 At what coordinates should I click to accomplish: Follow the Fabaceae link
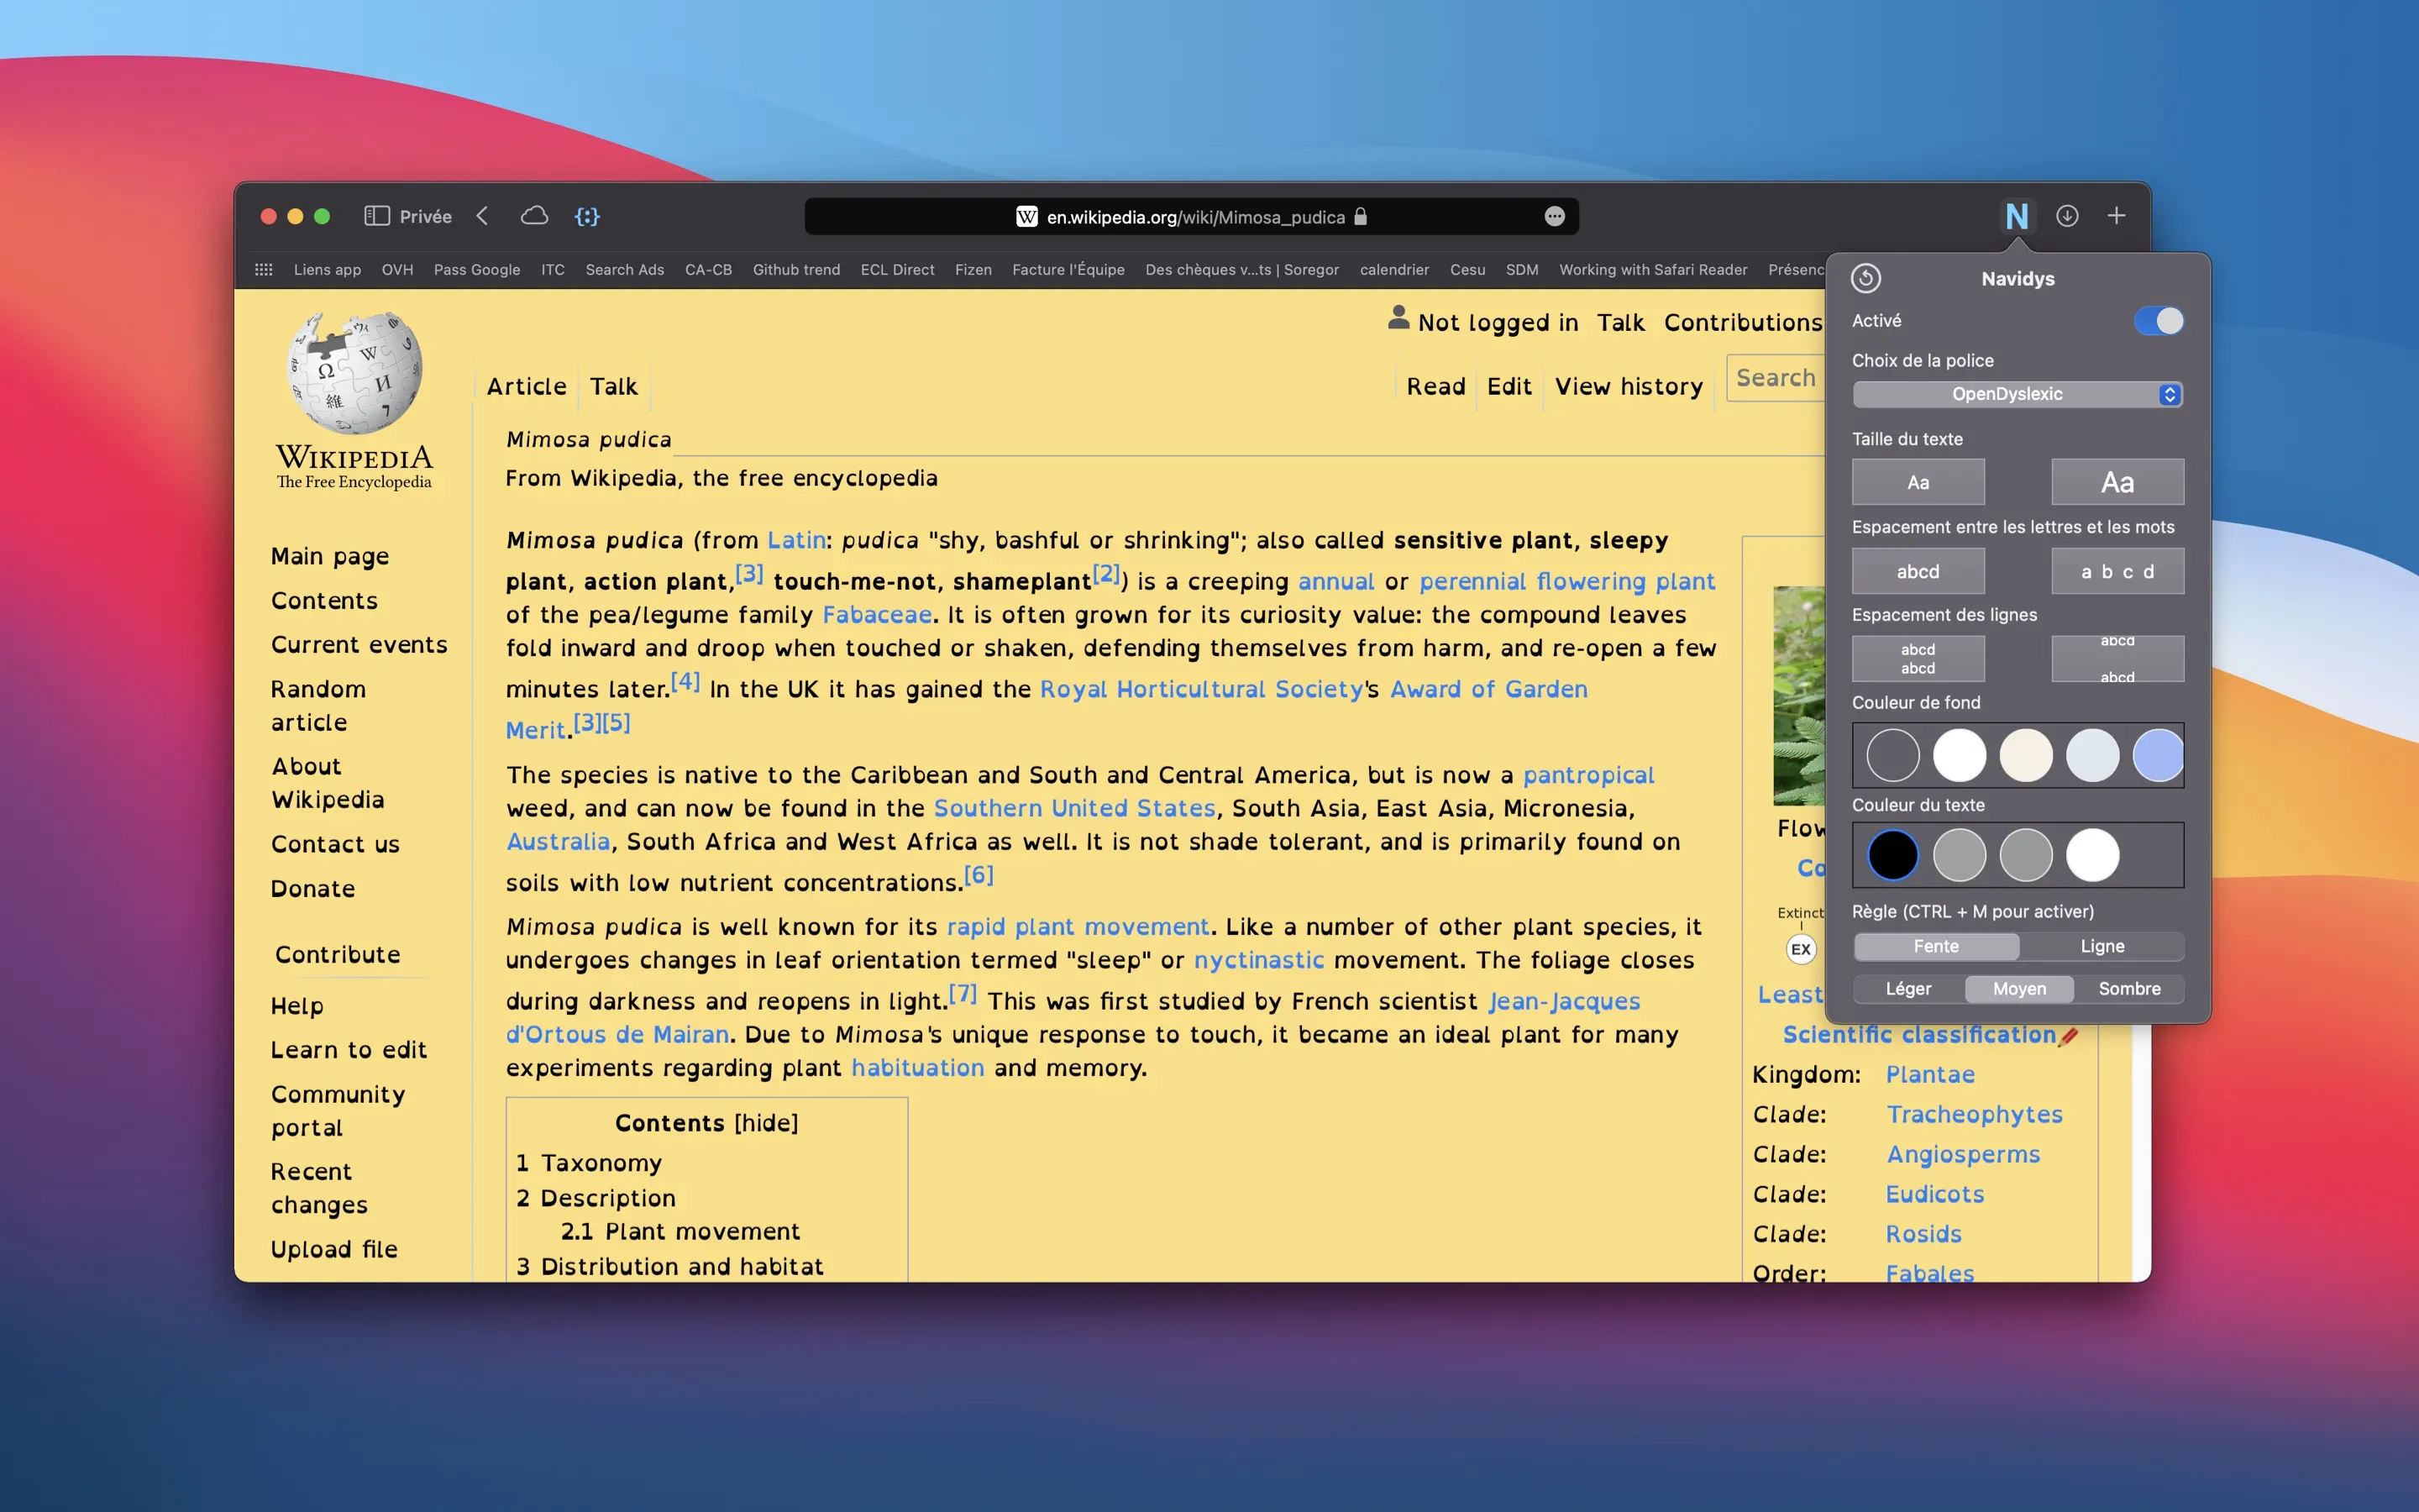[x=877, y=615]
